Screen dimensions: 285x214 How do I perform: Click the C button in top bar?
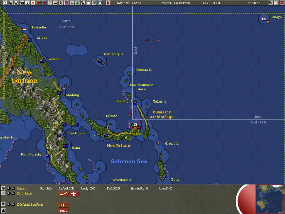(276, 3)
